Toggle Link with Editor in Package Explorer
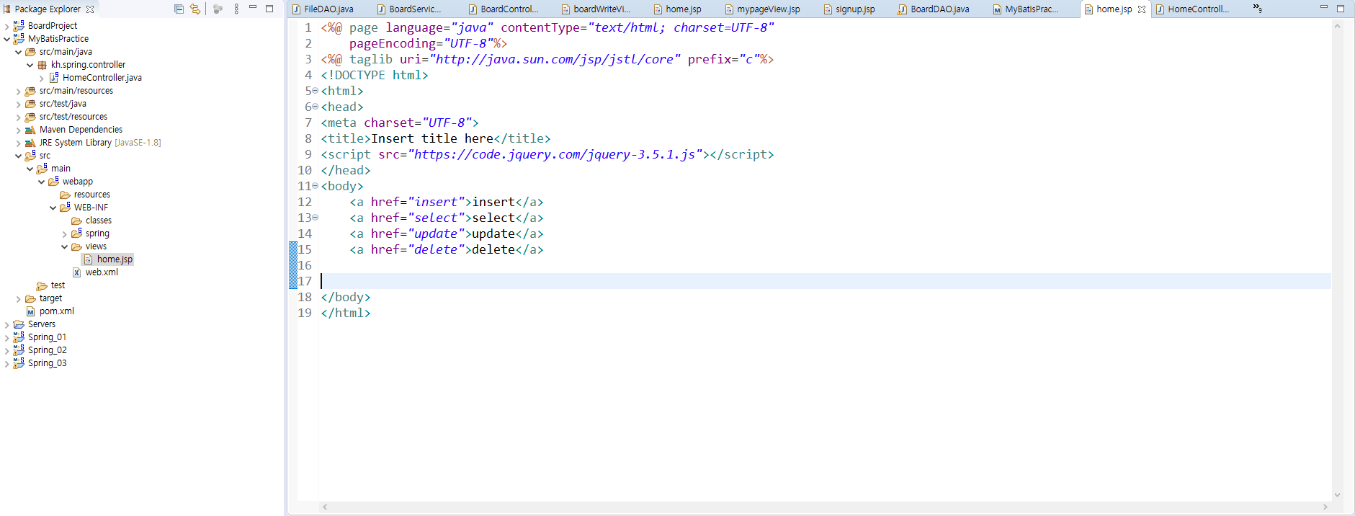Image resolution: width=1355 pixels, height=516 pixels. pos(194,9)
